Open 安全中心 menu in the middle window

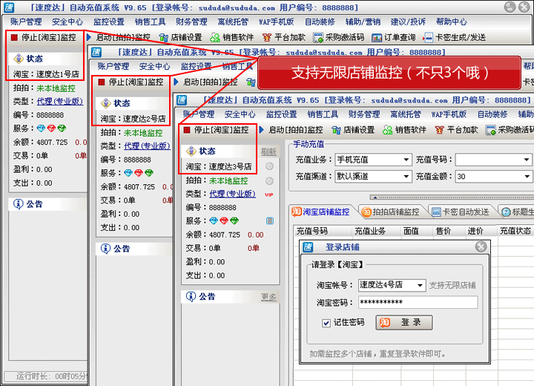(x=154, y=66)
